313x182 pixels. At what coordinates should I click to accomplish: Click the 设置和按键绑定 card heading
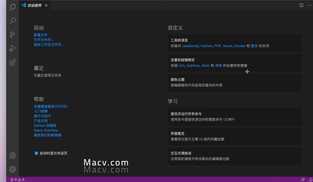point(183,60)
